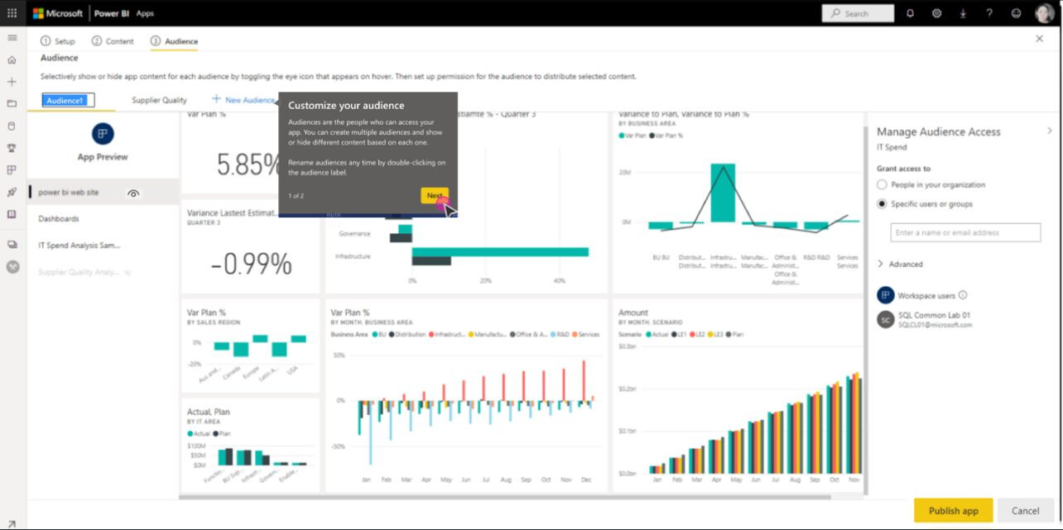
Task: Open the Deployment pipelines rocket icon
Action: (12, 193)
